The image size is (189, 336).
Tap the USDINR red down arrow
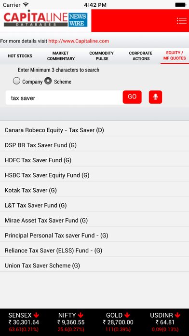click(x=177, y=315)
